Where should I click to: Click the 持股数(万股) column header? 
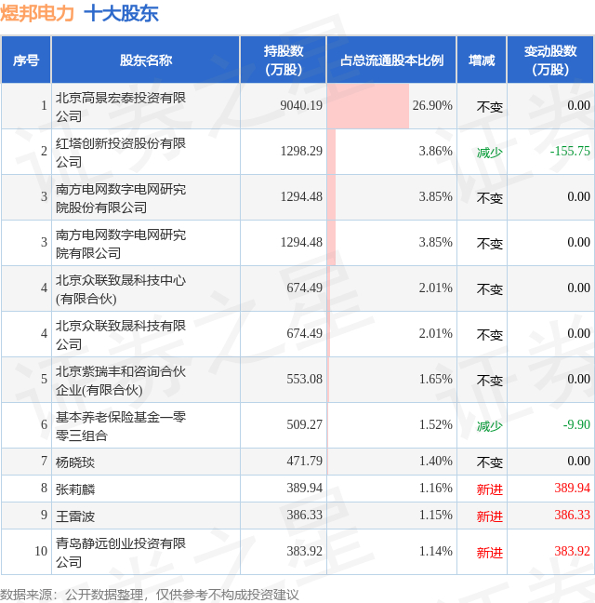tap(284, 60)
